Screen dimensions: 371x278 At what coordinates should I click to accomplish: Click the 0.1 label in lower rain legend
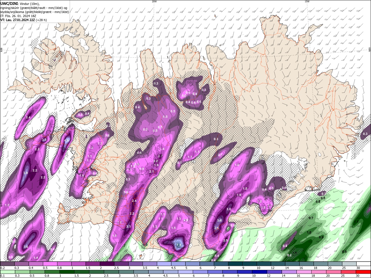click(x=2, y=276)
